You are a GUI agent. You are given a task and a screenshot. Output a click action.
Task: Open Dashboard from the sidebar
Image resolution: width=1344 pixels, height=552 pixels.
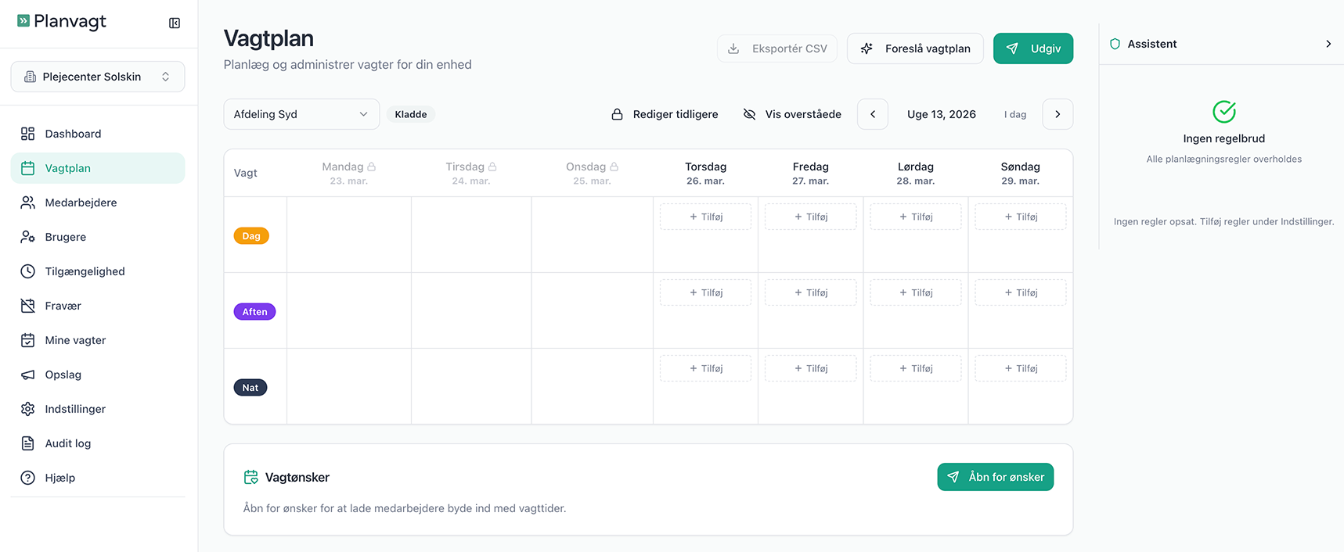pos(98,134)
